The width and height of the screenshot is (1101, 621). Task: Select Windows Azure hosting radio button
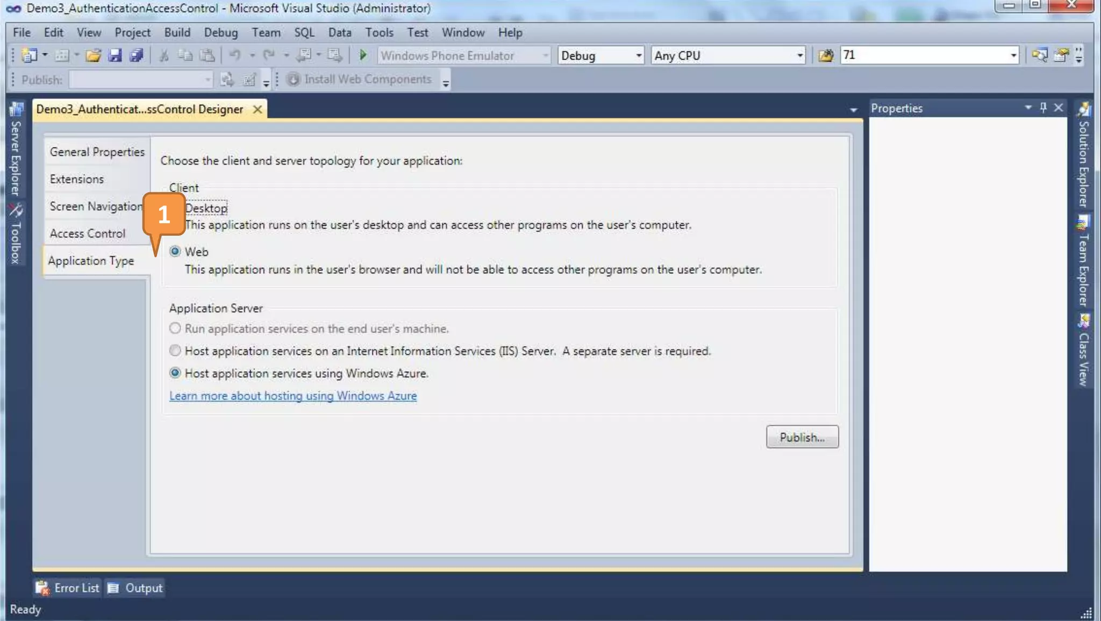tap(175, 373)
